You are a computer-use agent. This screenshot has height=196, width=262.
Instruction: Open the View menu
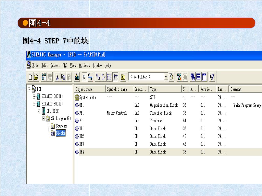coord(73,66)
